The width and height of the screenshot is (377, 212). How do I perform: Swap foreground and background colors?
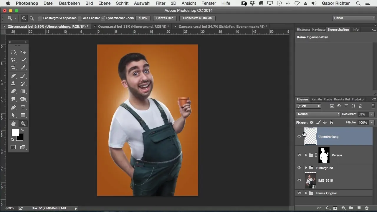(22, 130)
